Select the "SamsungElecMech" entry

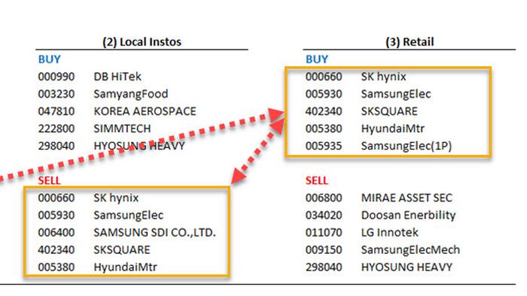410,250
